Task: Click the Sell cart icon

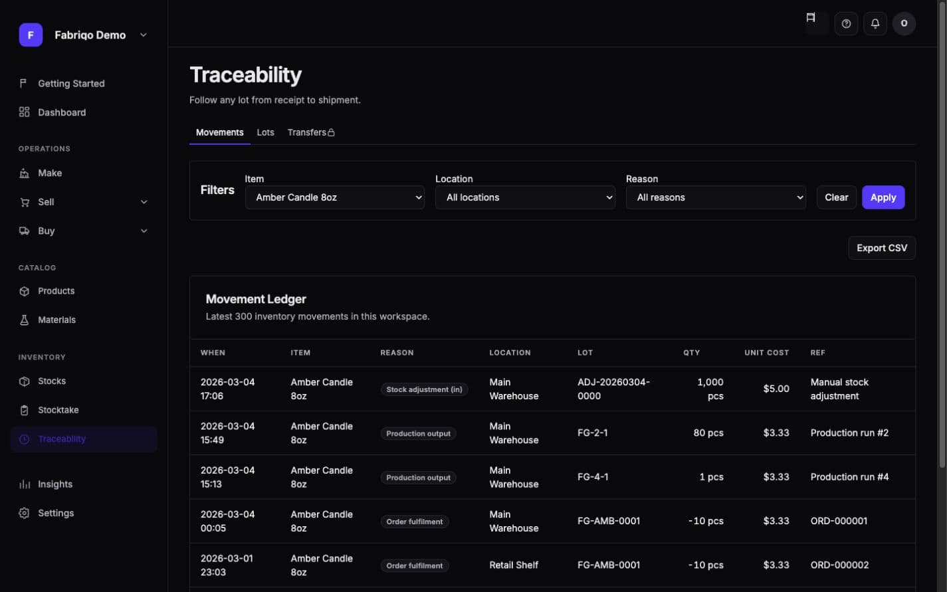Action: tap(24, 202)
